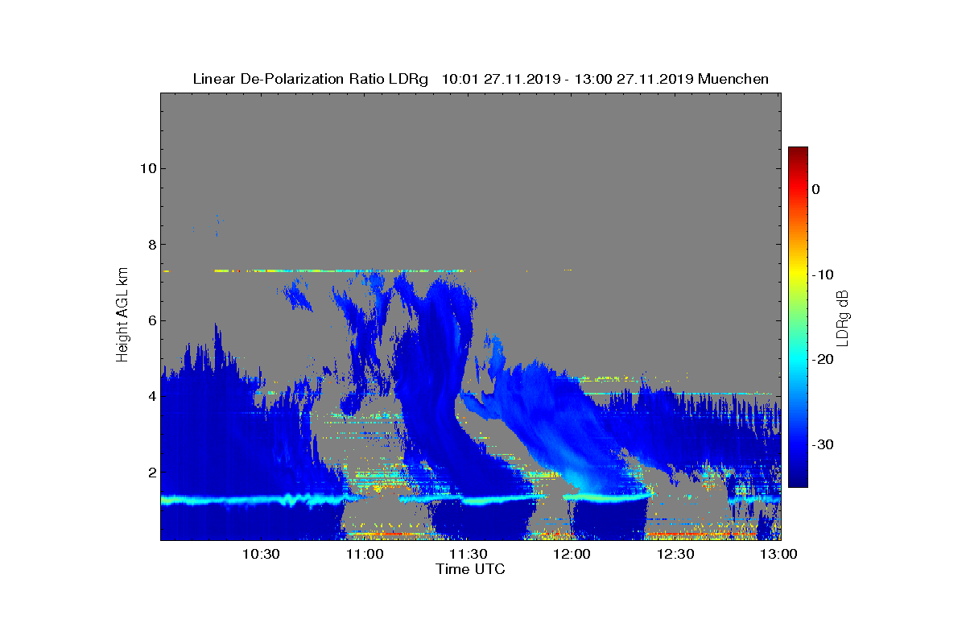Click the height tick label '8'
The height and width of the screenshot is (644, 966).
pos(151,244)
